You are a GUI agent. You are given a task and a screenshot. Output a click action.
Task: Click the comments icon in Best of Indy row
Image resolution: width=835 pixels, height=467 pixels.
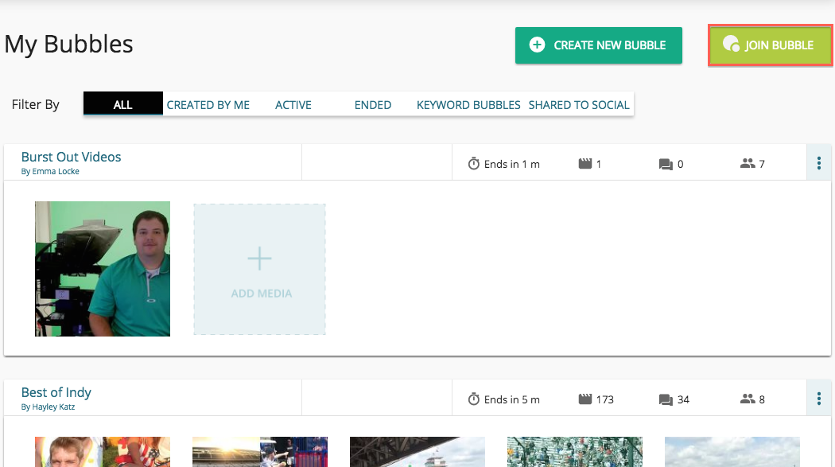point(666,399)
